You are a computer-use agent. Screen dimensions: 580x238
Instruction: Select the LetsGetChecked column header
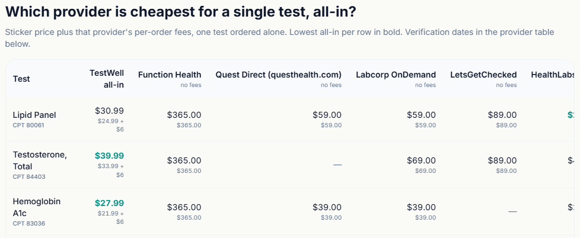coord(483,75)
